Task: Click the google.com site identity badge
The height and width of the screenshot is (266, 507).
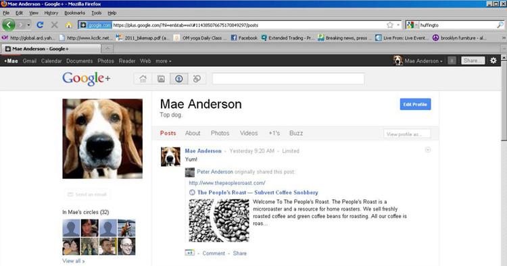Action: [x=96, y=25]
